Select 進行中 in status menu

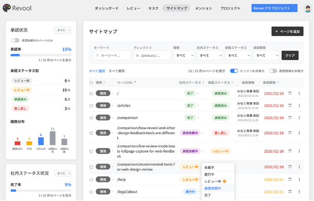[218, 174]
